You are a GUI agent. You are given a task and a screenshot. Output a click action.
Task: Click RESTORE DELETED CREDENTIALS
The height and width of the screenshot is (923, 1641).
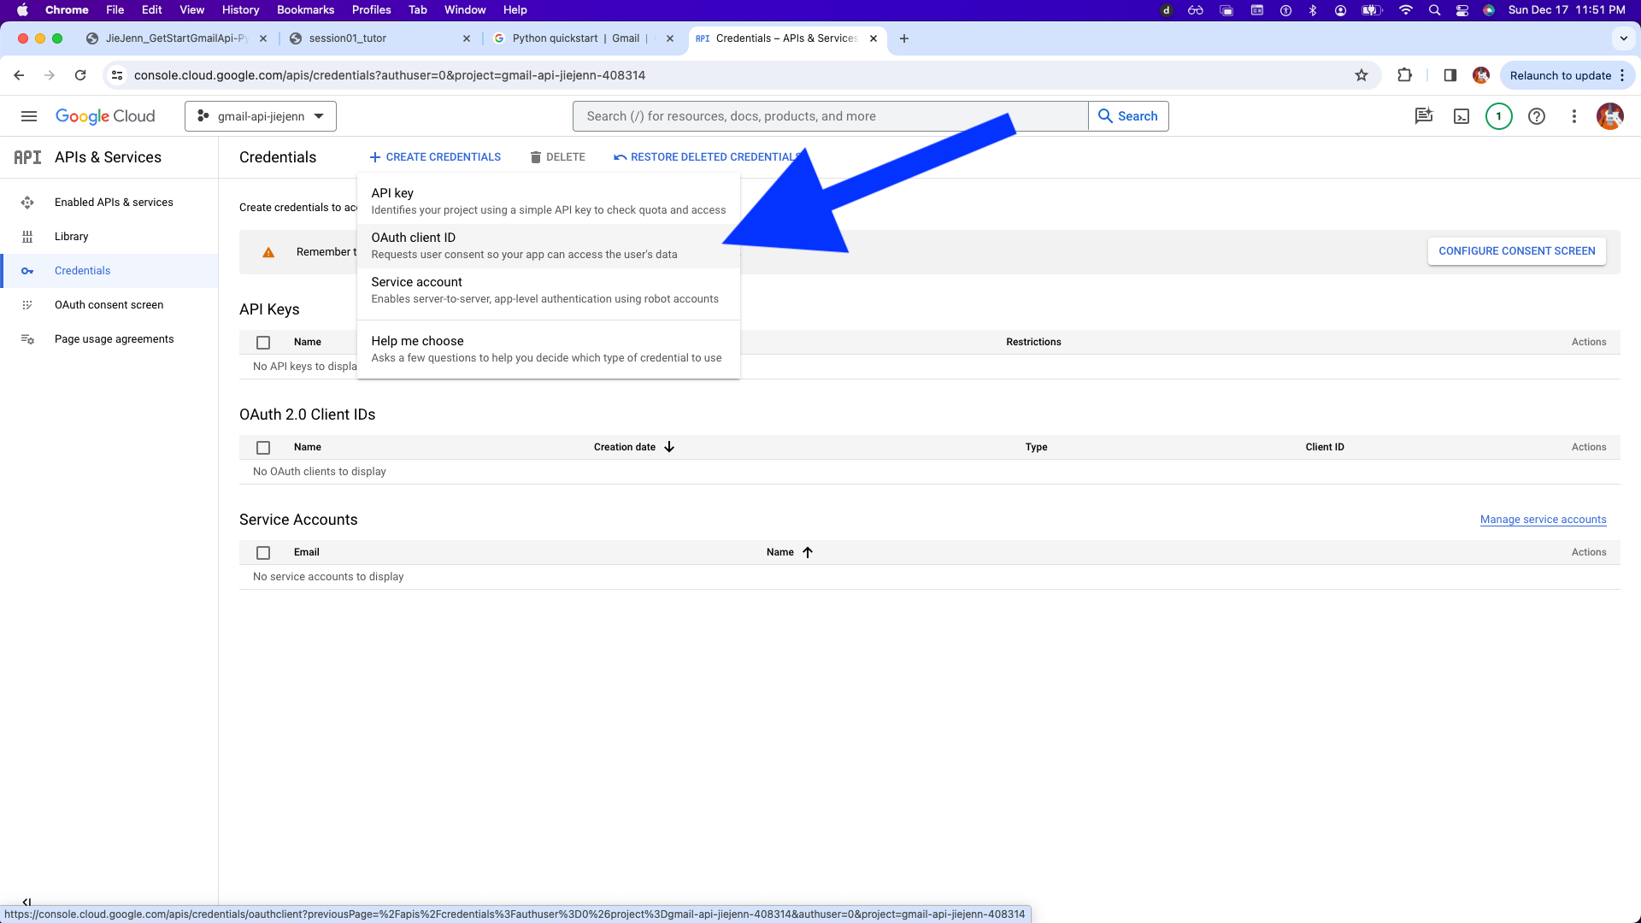click(x=708, y=157)
